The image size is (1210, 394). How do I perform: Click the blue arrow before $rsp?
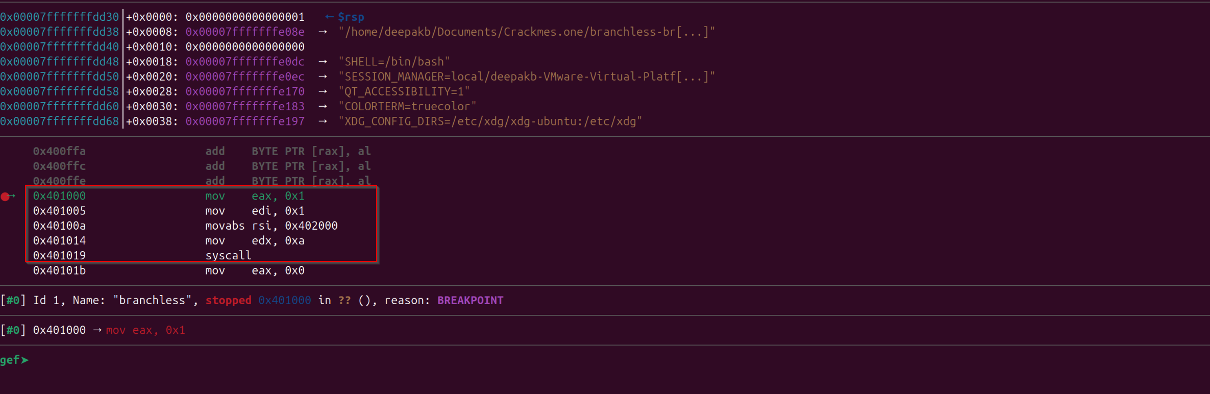(x=329, y=17)
